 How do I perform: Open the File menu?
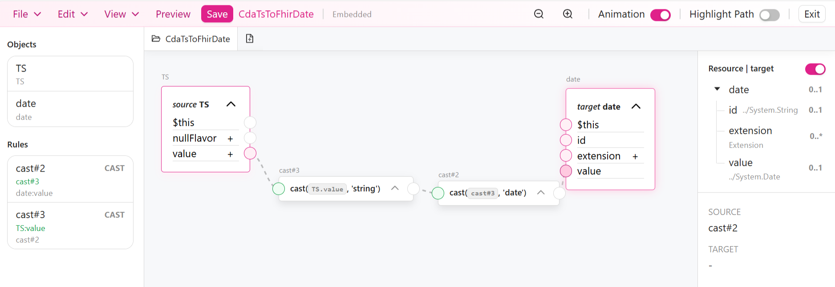tap(27, 14)
